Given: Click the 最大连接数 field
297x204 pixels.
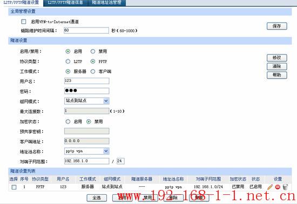Looking at the screenshot, I should point(87,111).
